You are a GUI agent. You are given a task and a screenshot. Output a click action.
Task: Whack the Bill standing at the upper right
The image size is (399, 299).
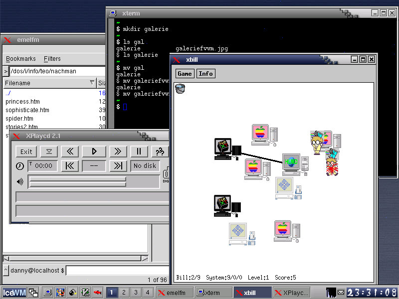click(317, 143)
